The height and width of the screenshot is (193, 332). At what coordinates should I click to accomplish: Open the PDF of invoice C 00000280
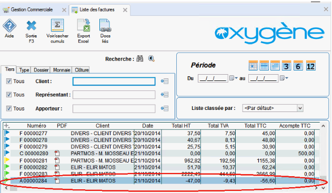tap(57, 153)
